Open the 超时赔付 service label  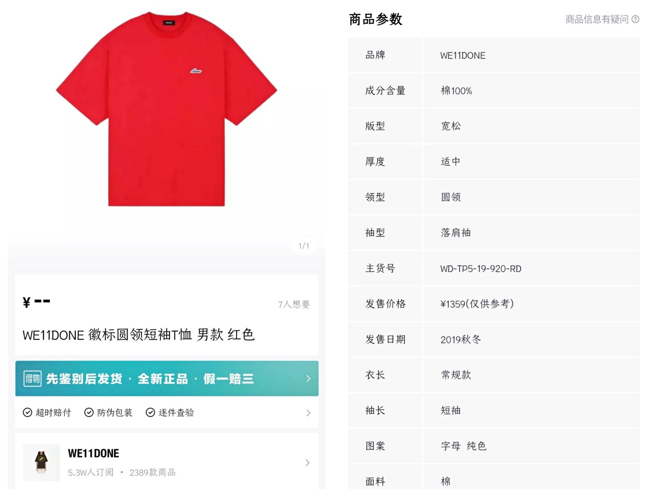[53, 412]
